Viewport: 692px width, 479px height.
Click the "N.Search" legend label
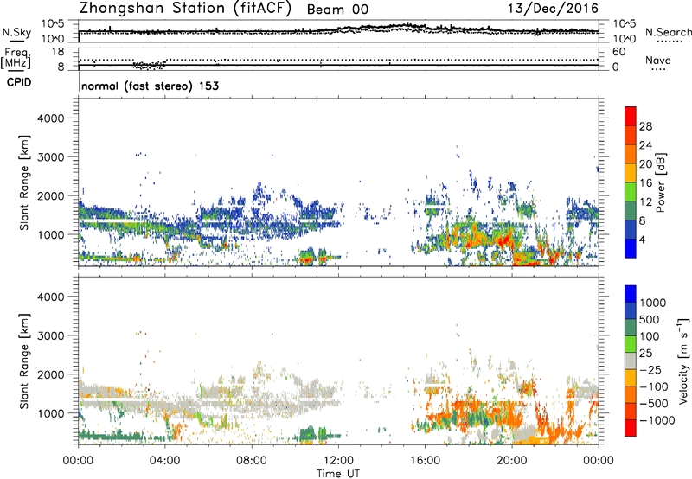pos(668,32)
